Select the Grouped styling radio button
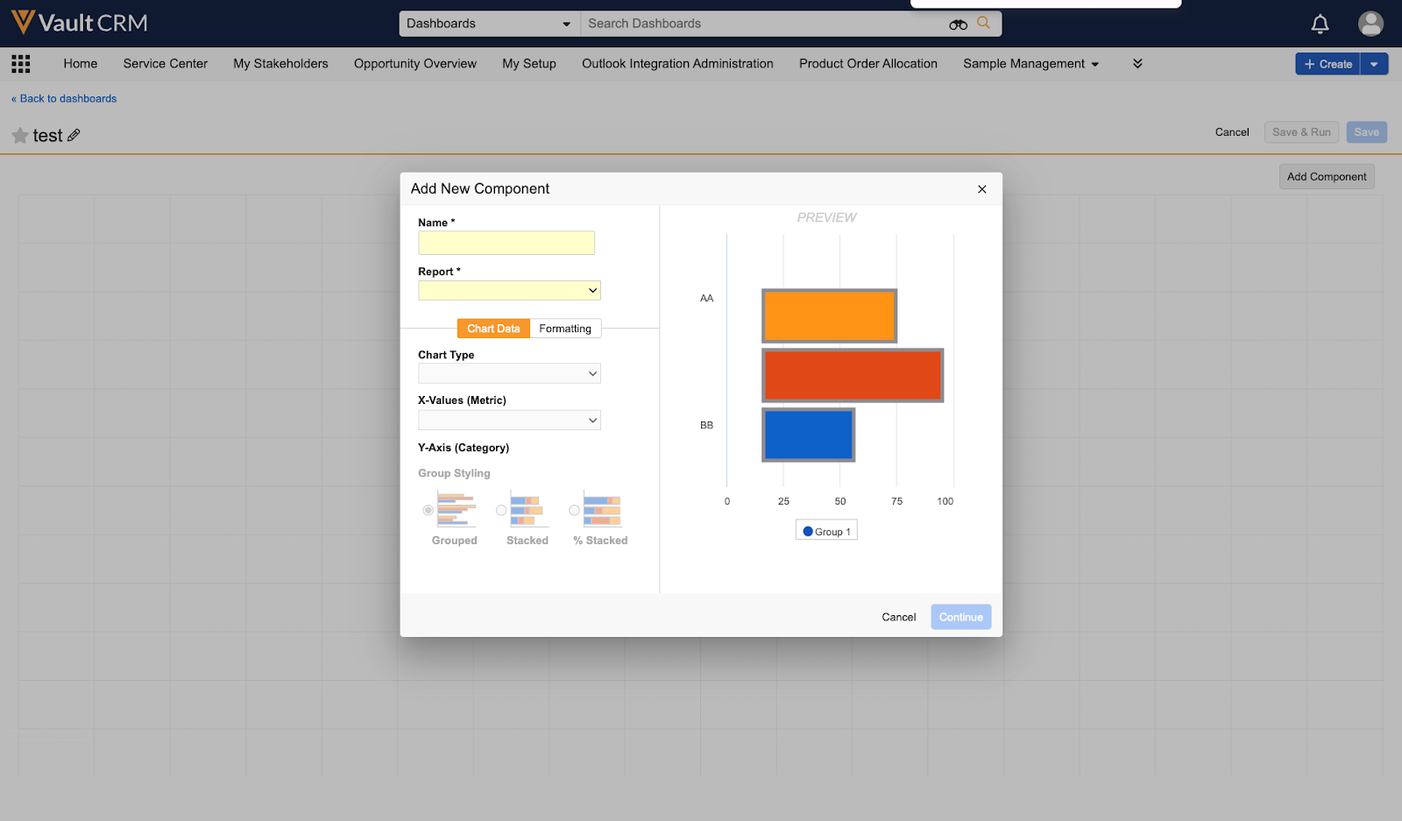1402x821 pixels. (428, 510)
